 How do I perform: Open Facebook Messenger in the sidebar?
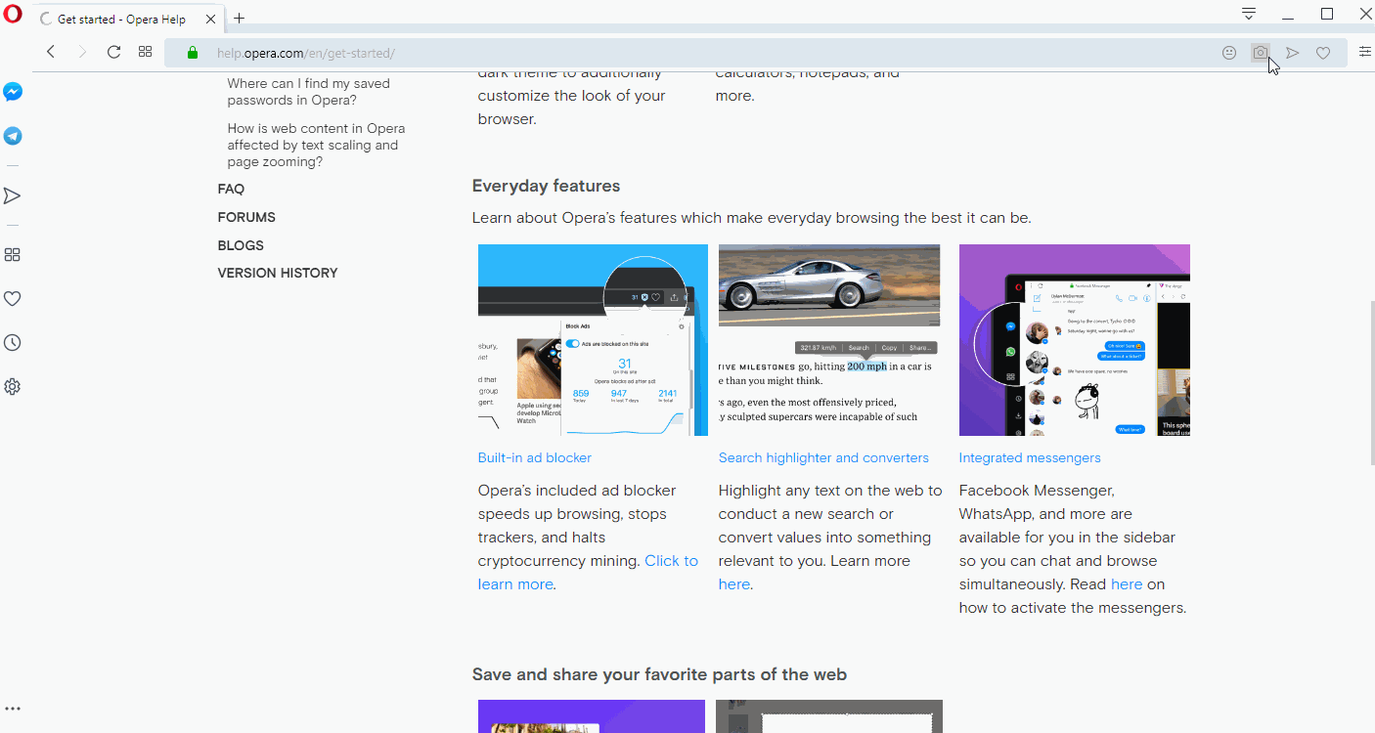click(x=13, y=92)
